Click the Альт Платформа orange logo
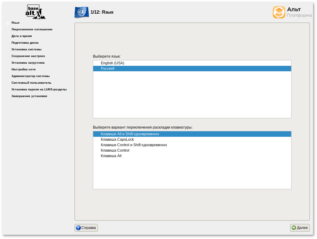The height and width of the screenshot is (239, 317). click(x=279, y=12)
